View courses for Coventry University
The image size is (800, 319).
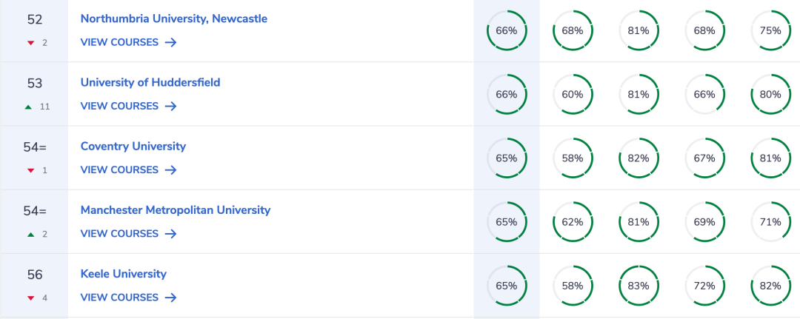pos(129,169)
